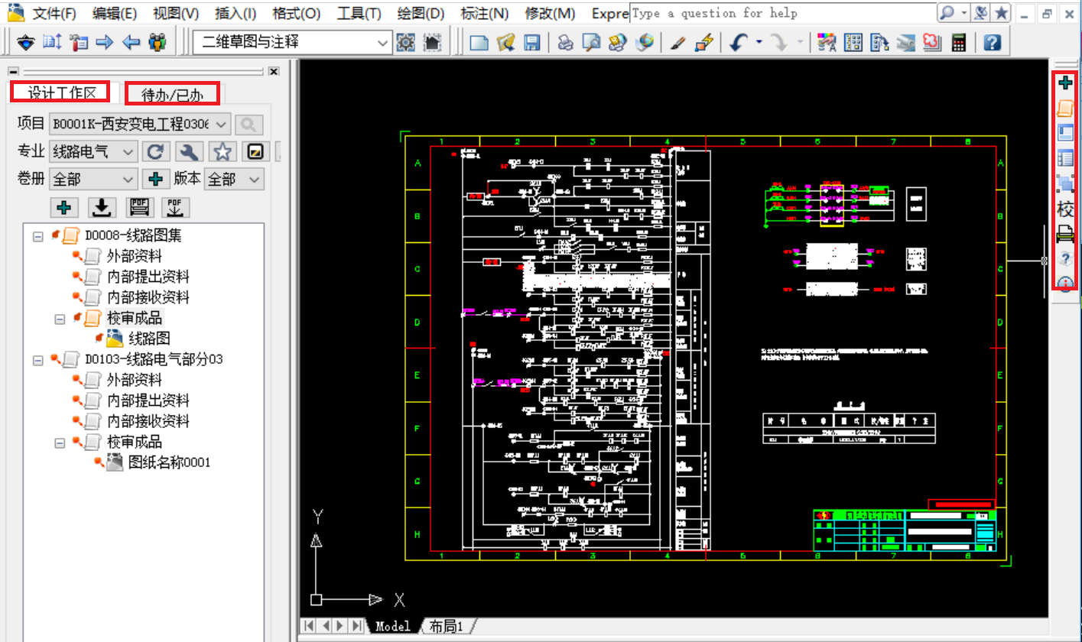Open the 版本 version dropdown
The image size is (1082, 642).
point(255,180)
